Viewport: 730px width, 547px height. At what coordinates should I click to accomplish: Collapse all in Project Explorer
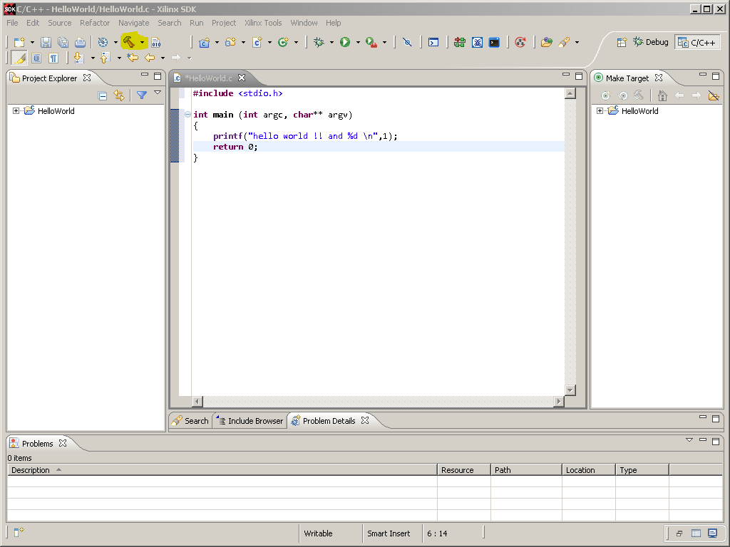pos(103,96)
